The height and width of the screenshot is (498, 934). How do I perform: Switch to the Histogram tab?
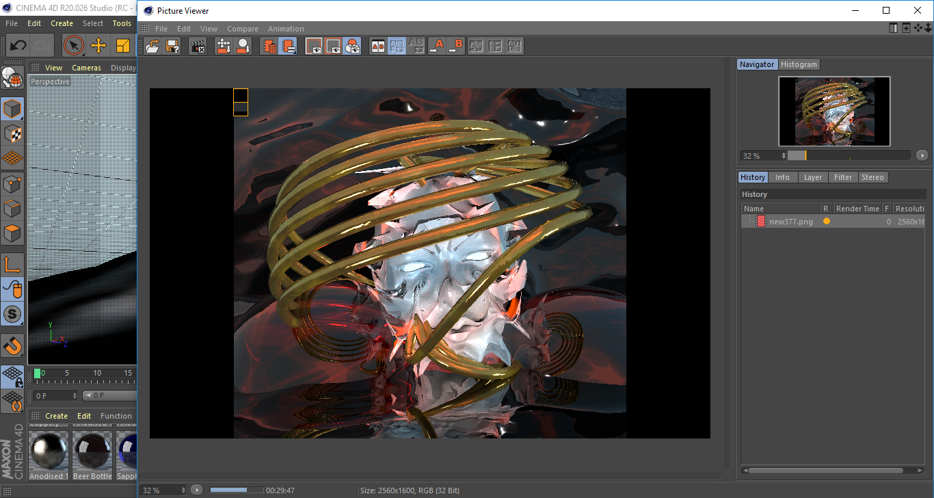(799, 64)
